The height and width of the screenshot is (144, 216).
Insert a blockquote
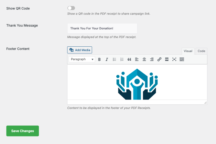129,59
